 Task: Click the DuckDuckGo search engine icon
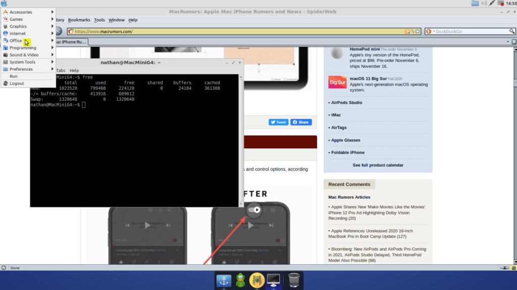pyautogui.click(x=429, y=32)
